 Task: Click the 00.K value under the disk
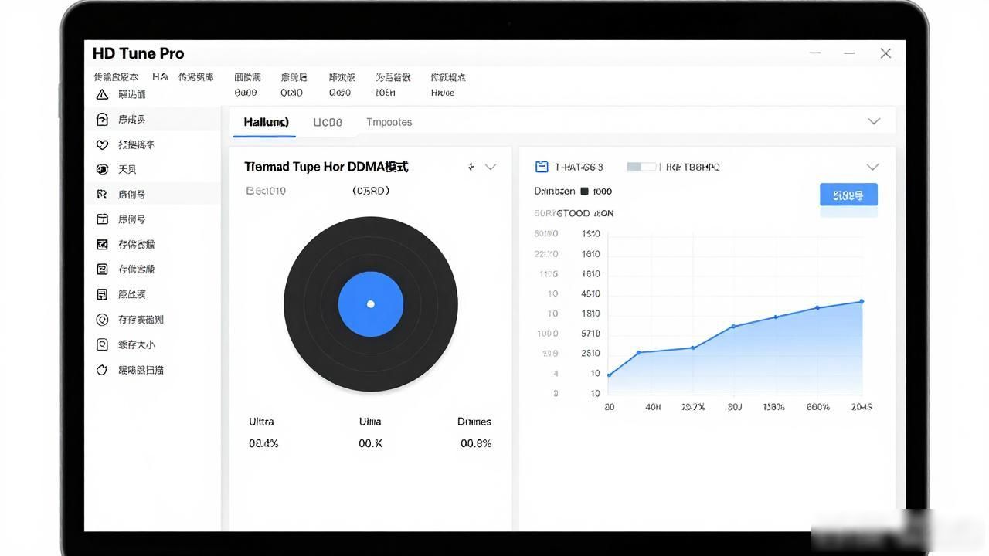(x=371, y=443)
